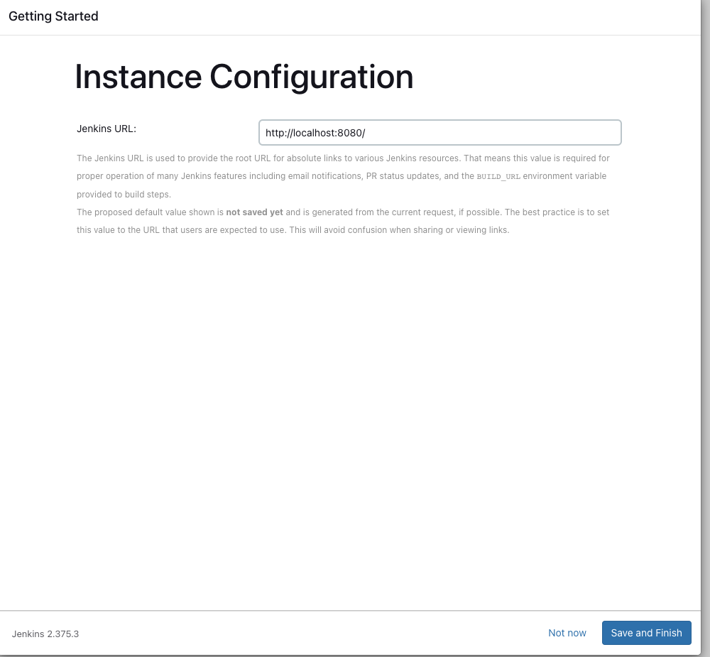The height and width of the screenshot is (657, 710).
Task: Click the Jenkins URL input field
Action: (439, 132)
